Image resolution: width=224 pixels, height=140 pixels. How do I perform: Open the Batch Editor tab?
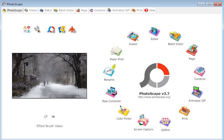click(64, 10)
